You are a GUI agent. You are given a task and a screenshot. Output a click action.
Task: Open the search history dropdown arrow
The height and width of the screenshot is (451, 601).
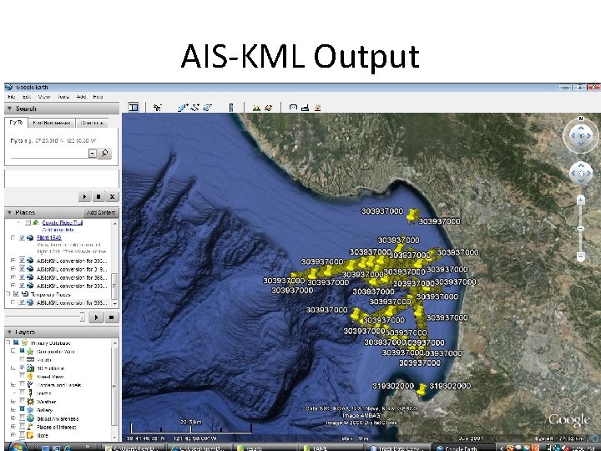(93, 154)
